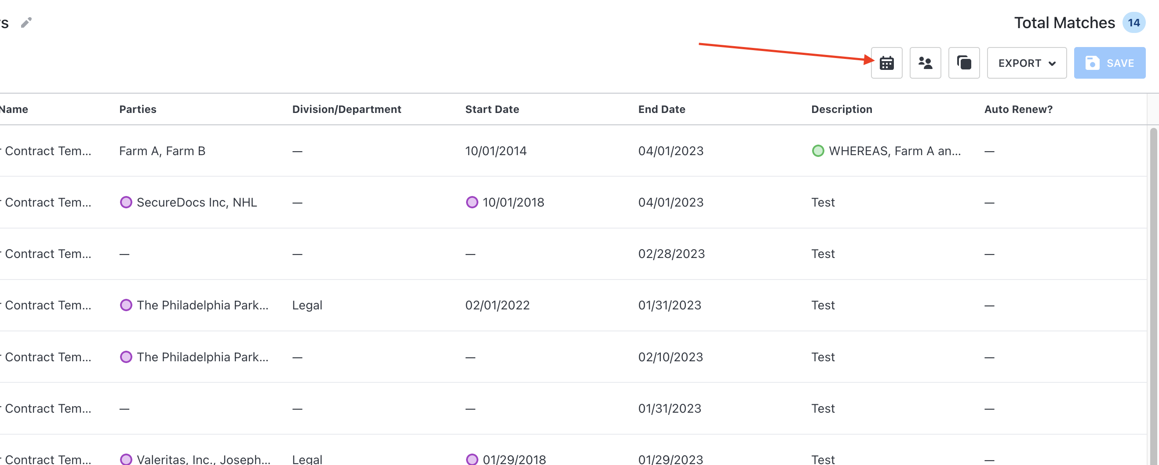Sort by Description column header
1159x465 pixels.
click(x=842, y=109)
